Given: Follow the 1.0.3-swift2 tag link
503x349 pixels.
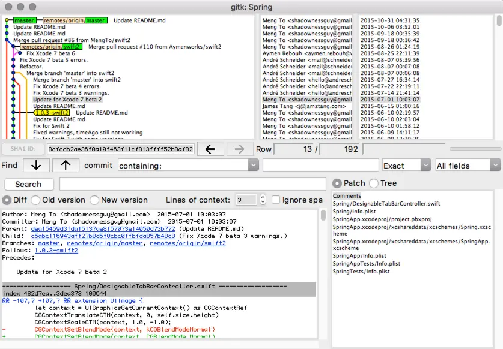Looking at the screenshot, I should 56,251.
